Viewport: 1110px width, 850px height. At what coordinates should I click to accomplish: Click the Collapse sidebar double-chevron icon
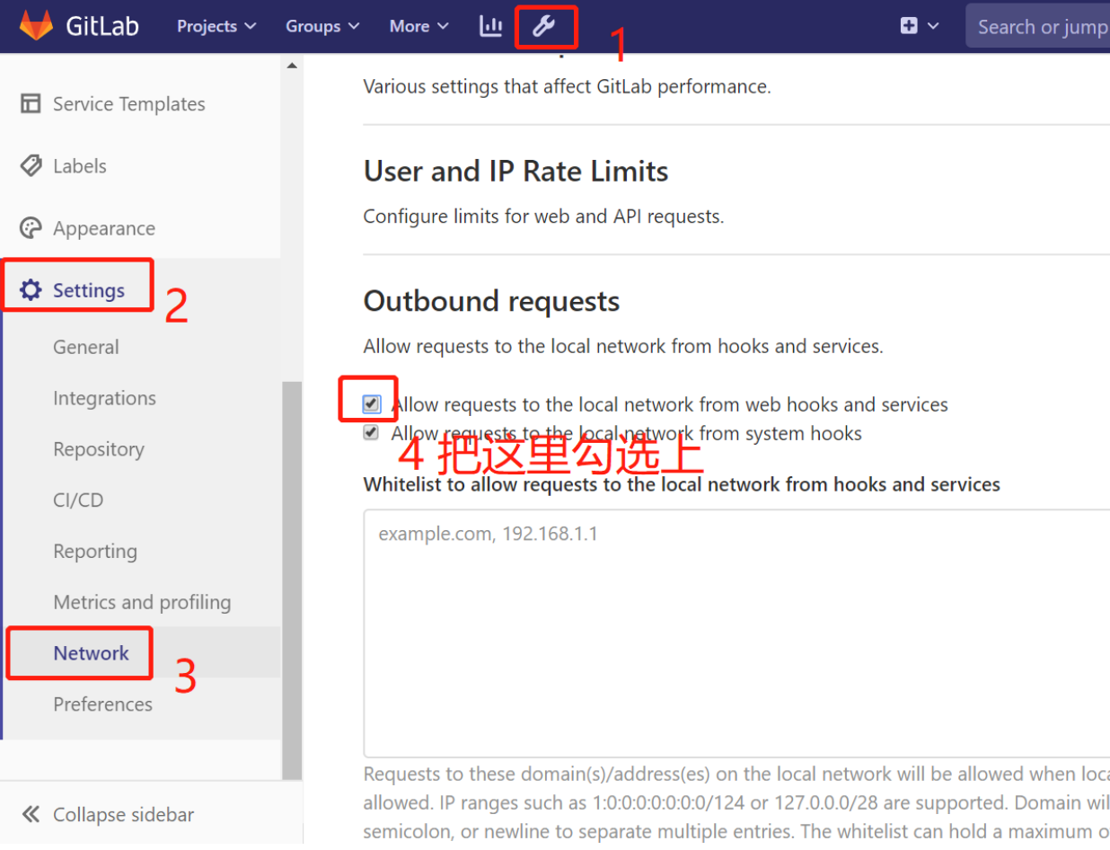pos(31,814)
